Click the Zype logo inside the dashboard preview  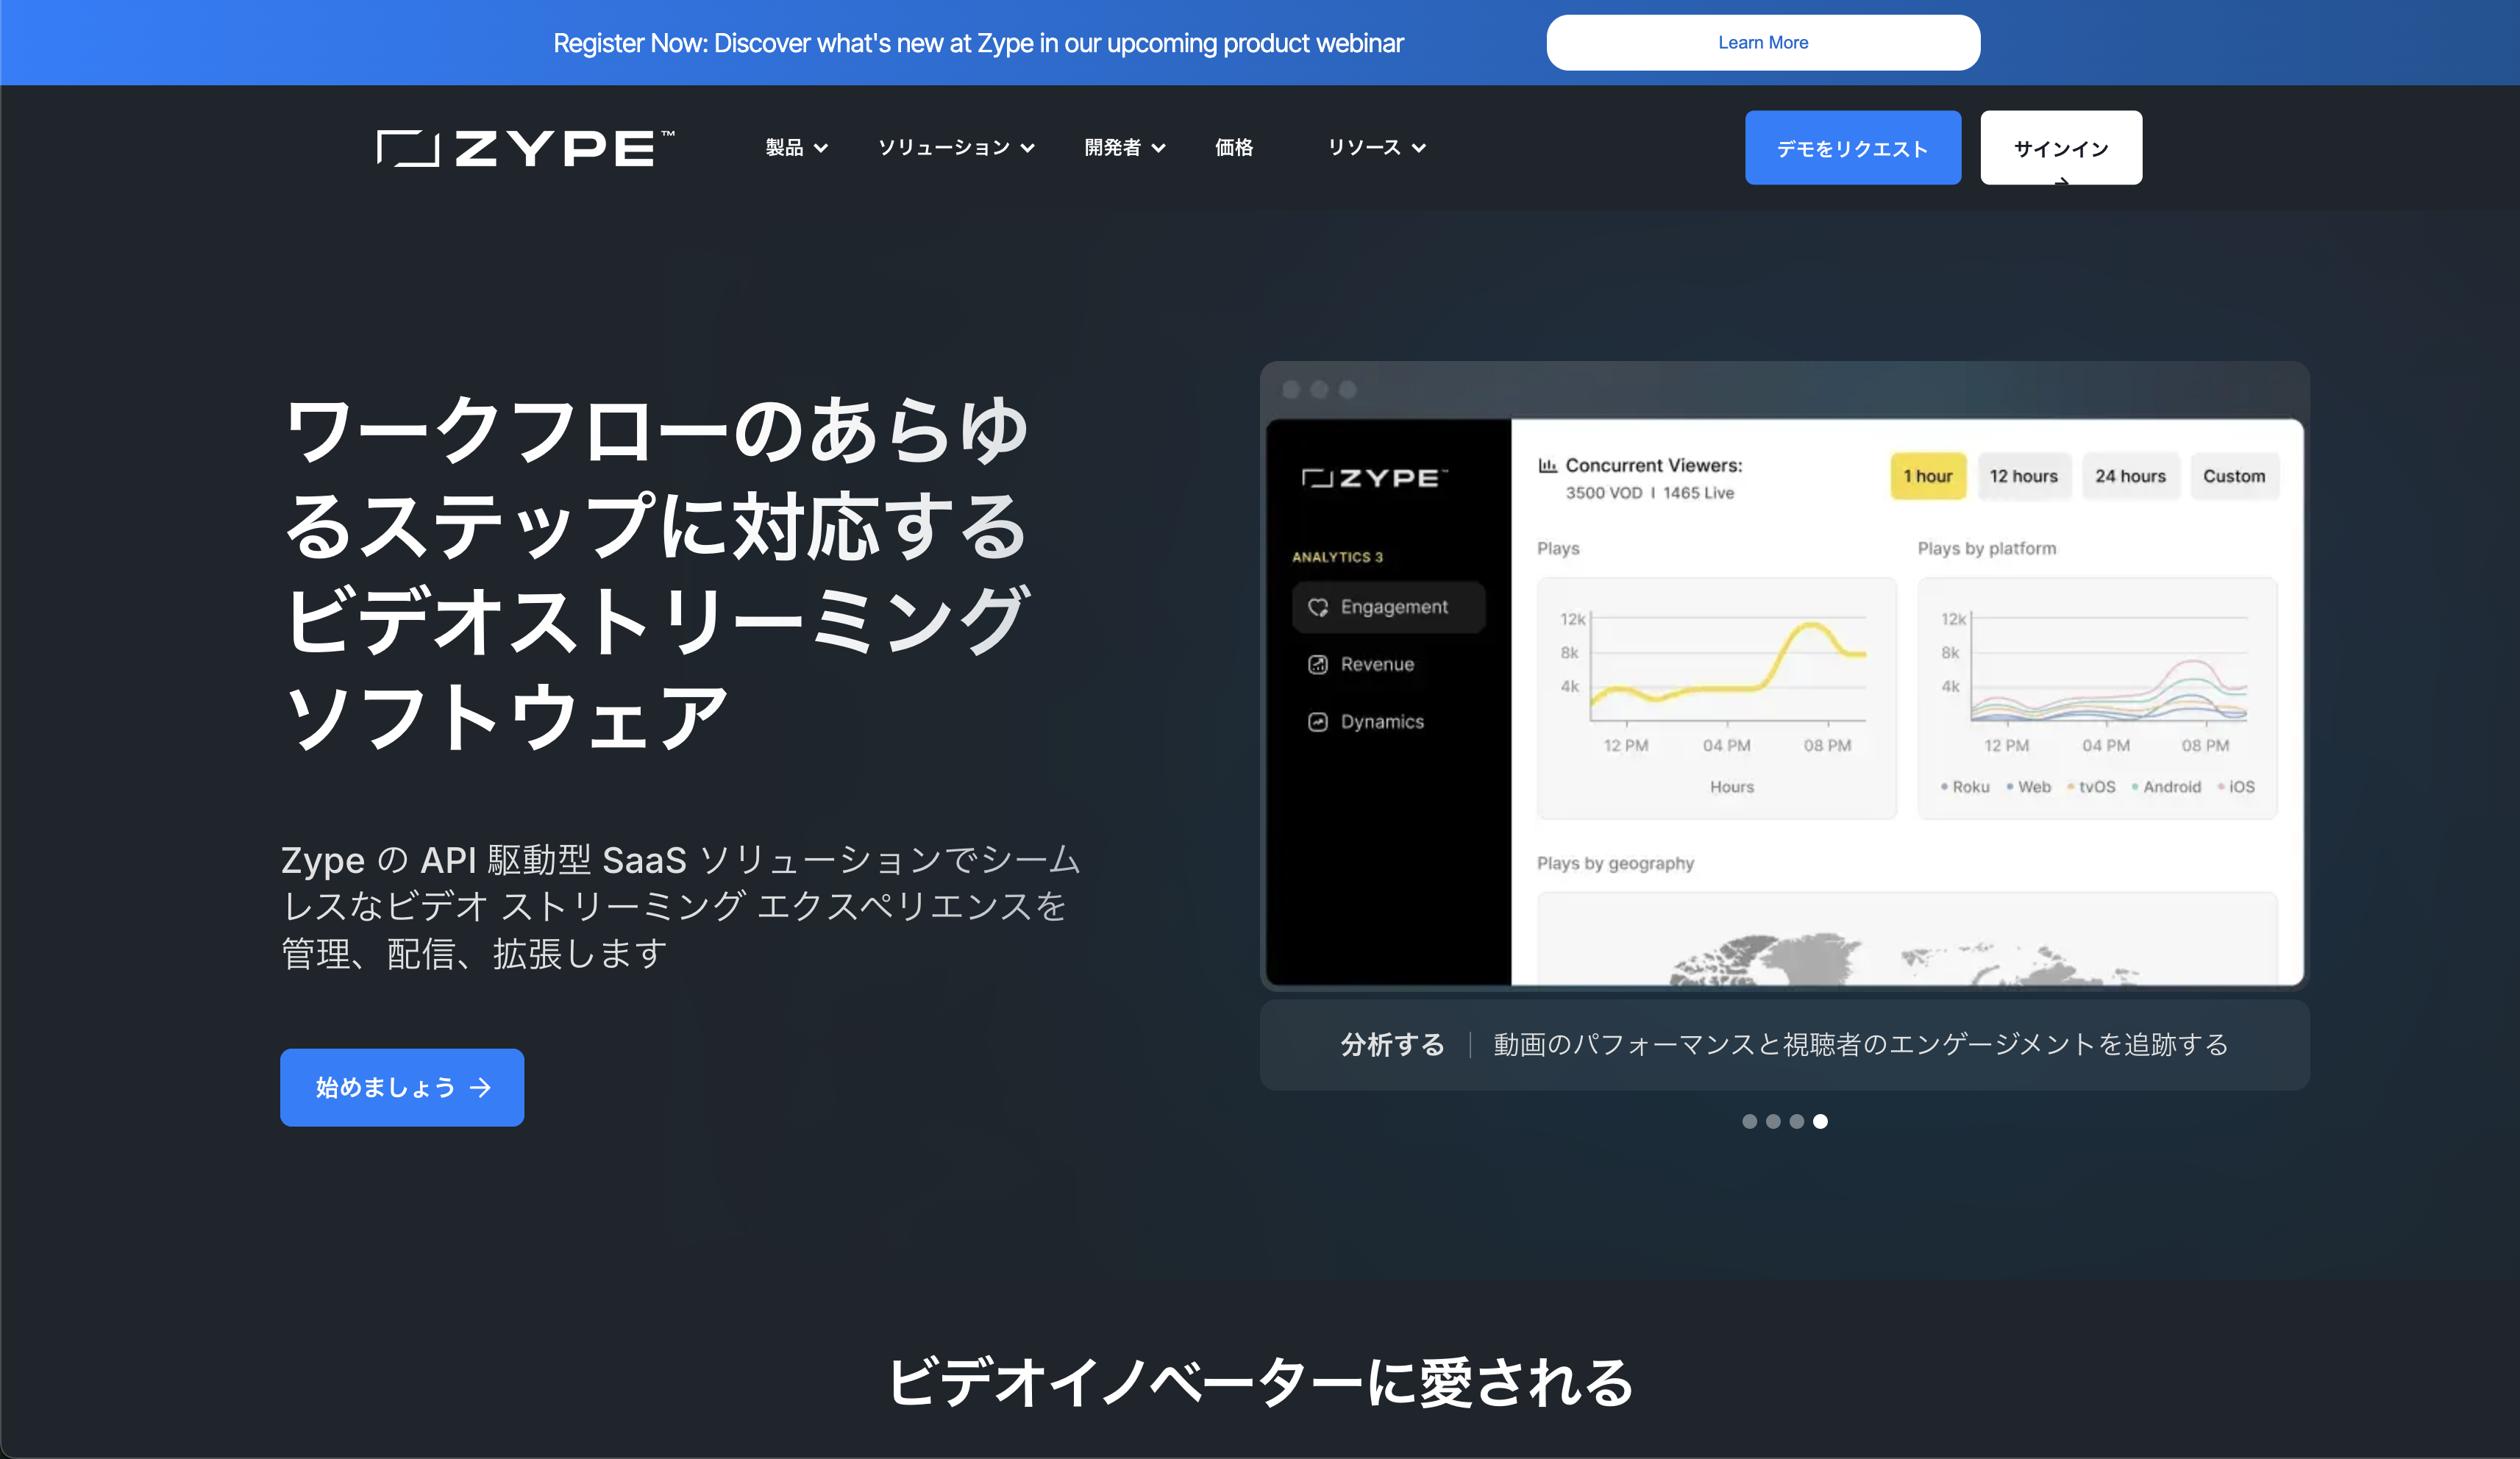pyautogui.click(x=1375, y=478)
